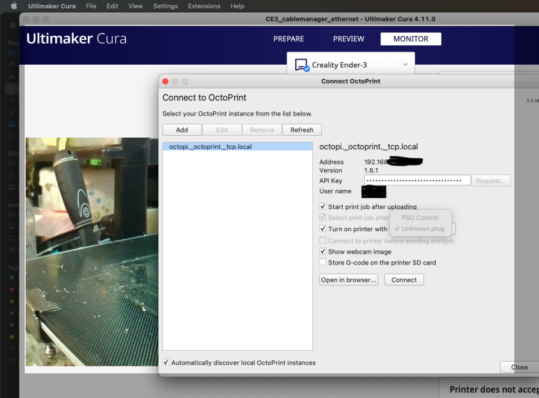
Task: Select the MONITOR stage tab
Action: 411,39
